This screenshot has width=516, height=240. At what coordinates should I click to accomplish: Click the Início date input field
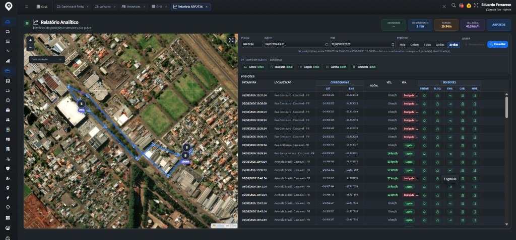(x=296, y=44)
